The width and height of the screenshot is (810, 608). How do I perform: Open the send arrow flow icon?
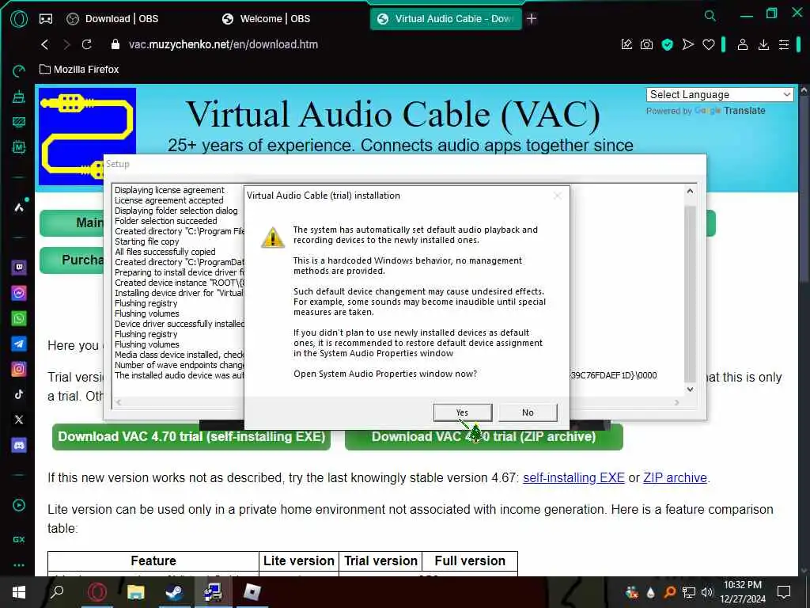687,44
